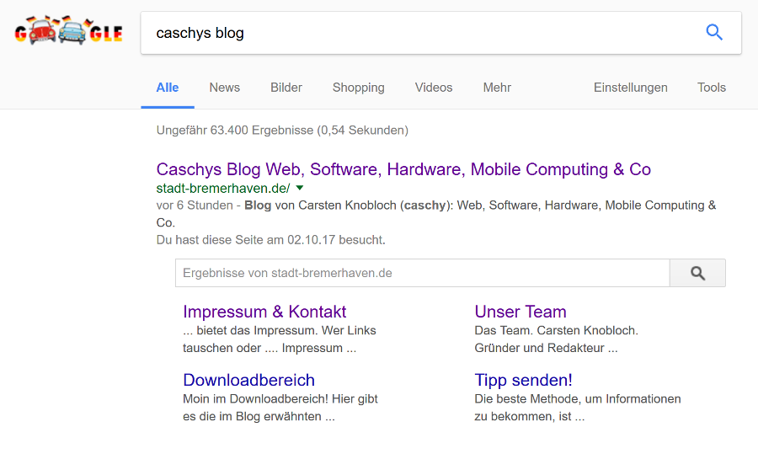Open the Caschys Blog result title link
Screen dimensions: 758x459
[x=403, y=169]
